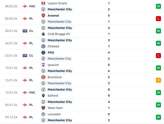Click the Chelsea club crest
Screen dimensions: 164x124
(43, 46)
